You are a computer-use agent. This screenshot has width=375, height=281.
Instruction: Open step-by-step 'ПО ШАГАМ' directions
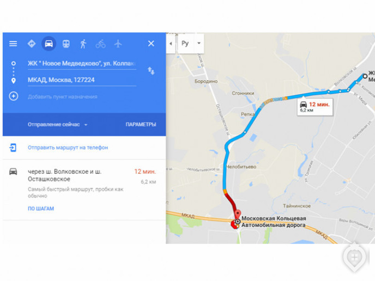click(x=41, y=209)
